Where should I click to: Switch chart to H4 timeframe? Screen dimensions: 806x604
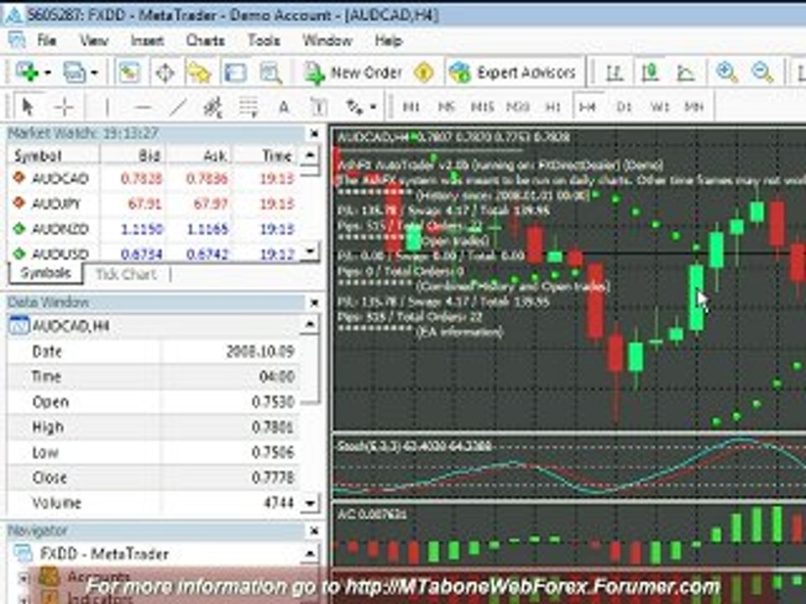tap(587, 107)
